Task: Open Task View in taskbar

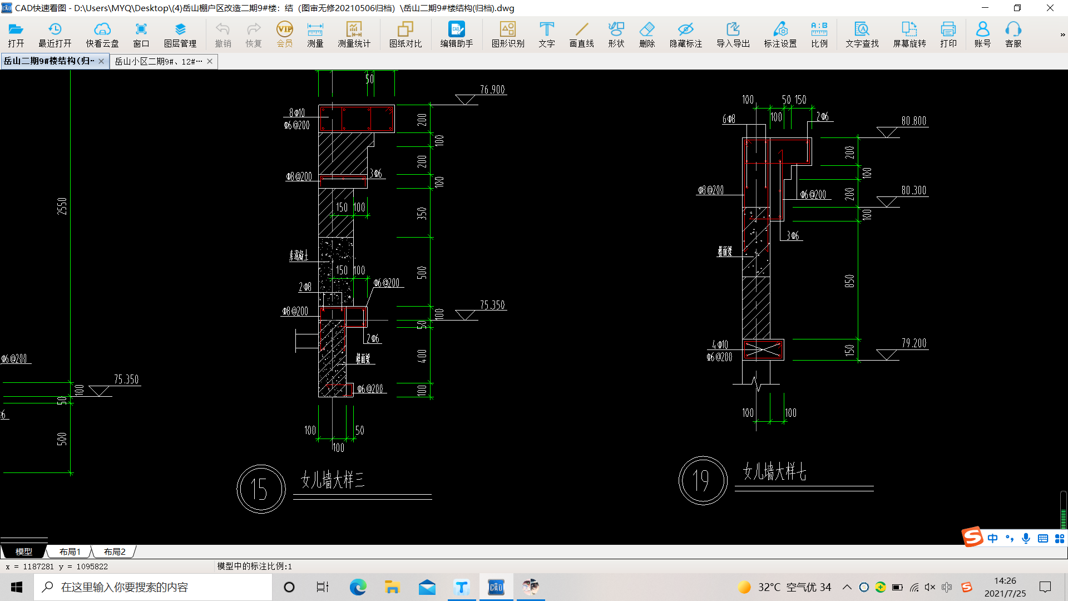Action: tap(323, 587)
